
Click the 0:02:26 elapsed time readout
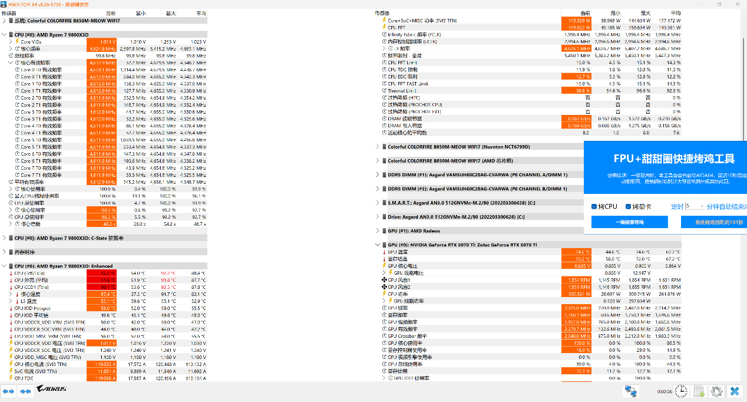coord(664,391)
